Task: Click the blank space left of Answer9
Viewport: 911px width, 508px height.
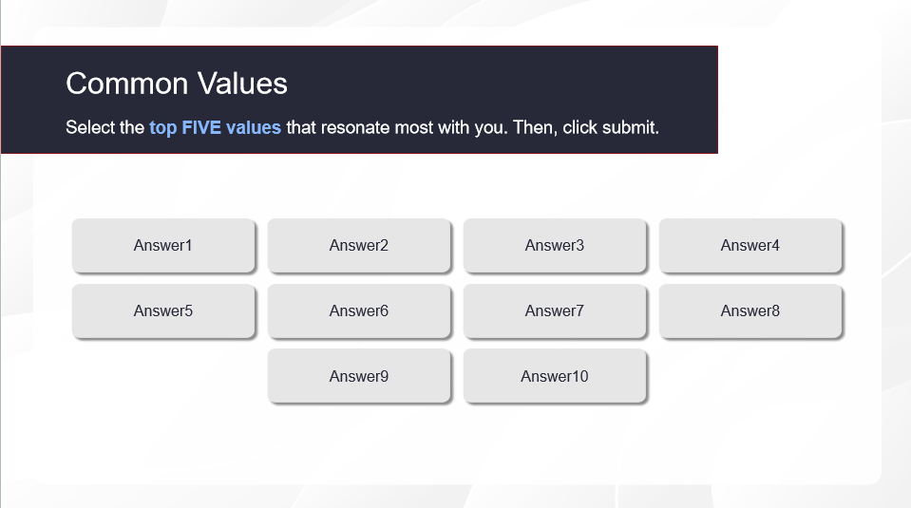Action: 163,376
